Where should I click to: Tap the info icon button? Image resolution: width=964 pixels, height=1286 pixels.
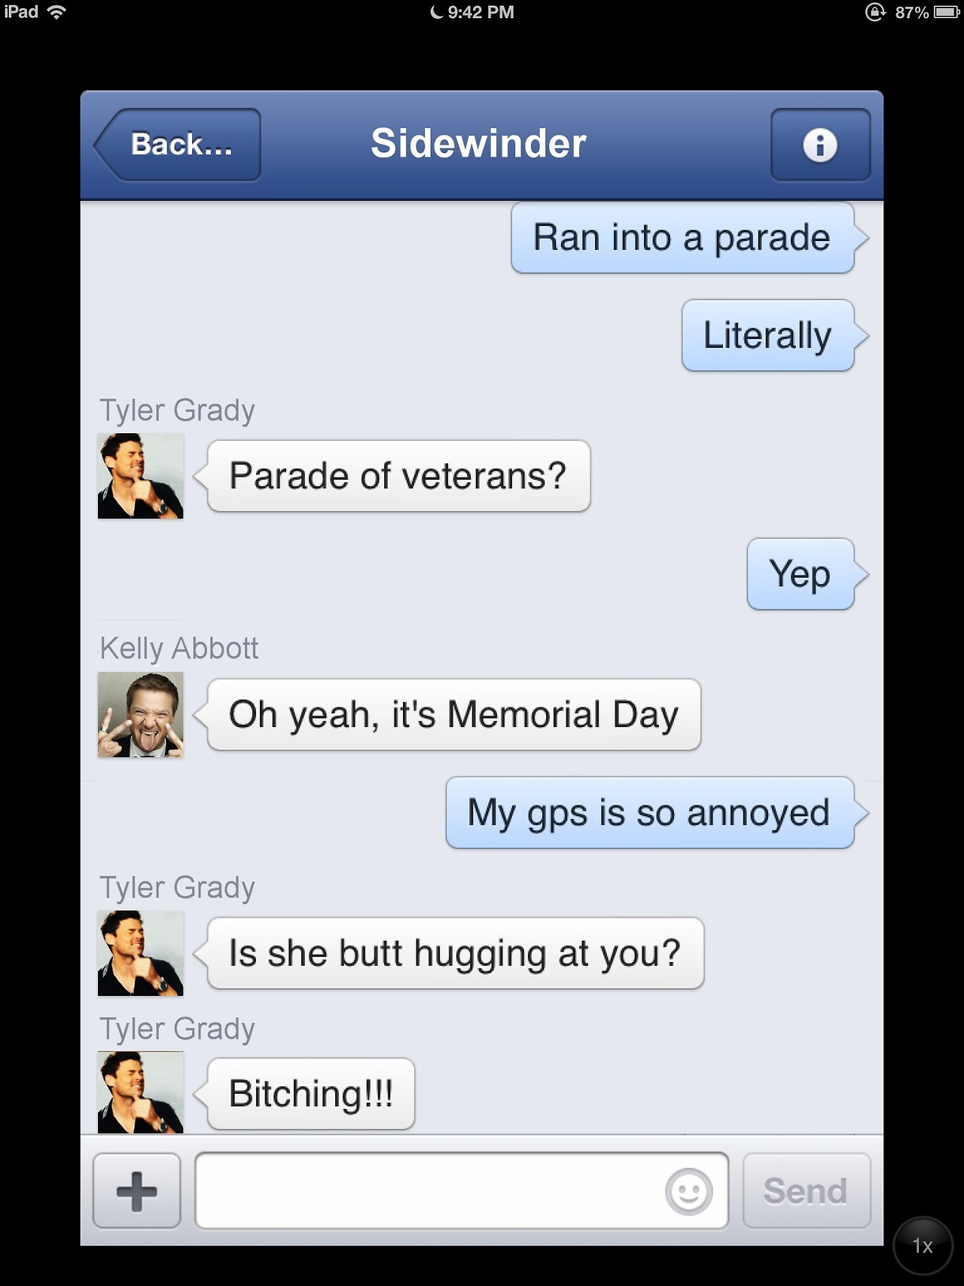820,145
